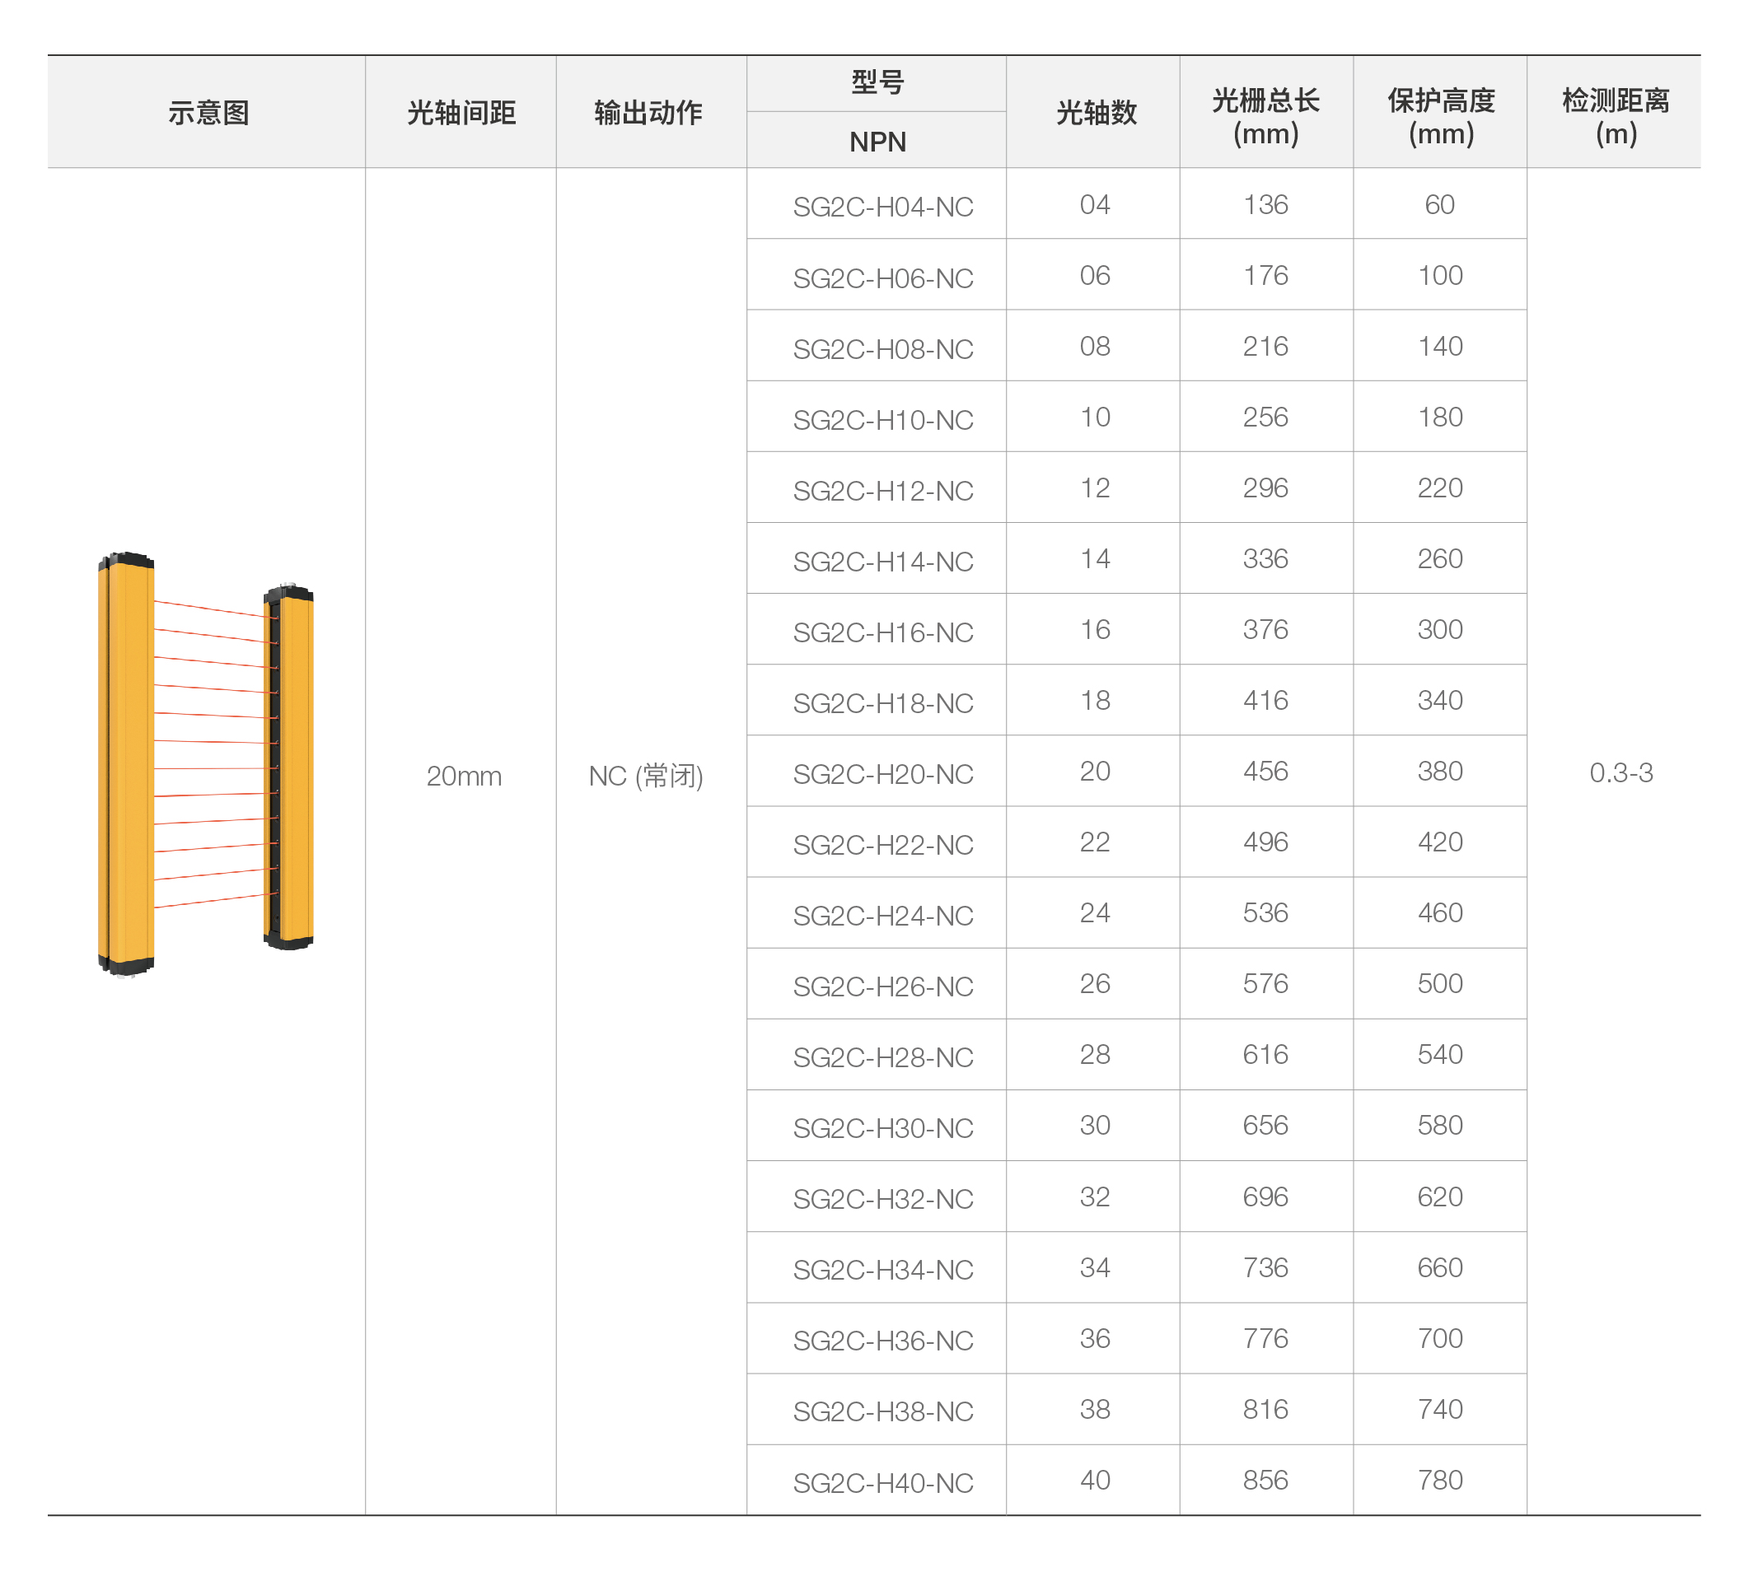Image resolution: width=1749 pixels, height=1572 pixels.
Task: Click the light curtain product image
Action: (206, 763)
